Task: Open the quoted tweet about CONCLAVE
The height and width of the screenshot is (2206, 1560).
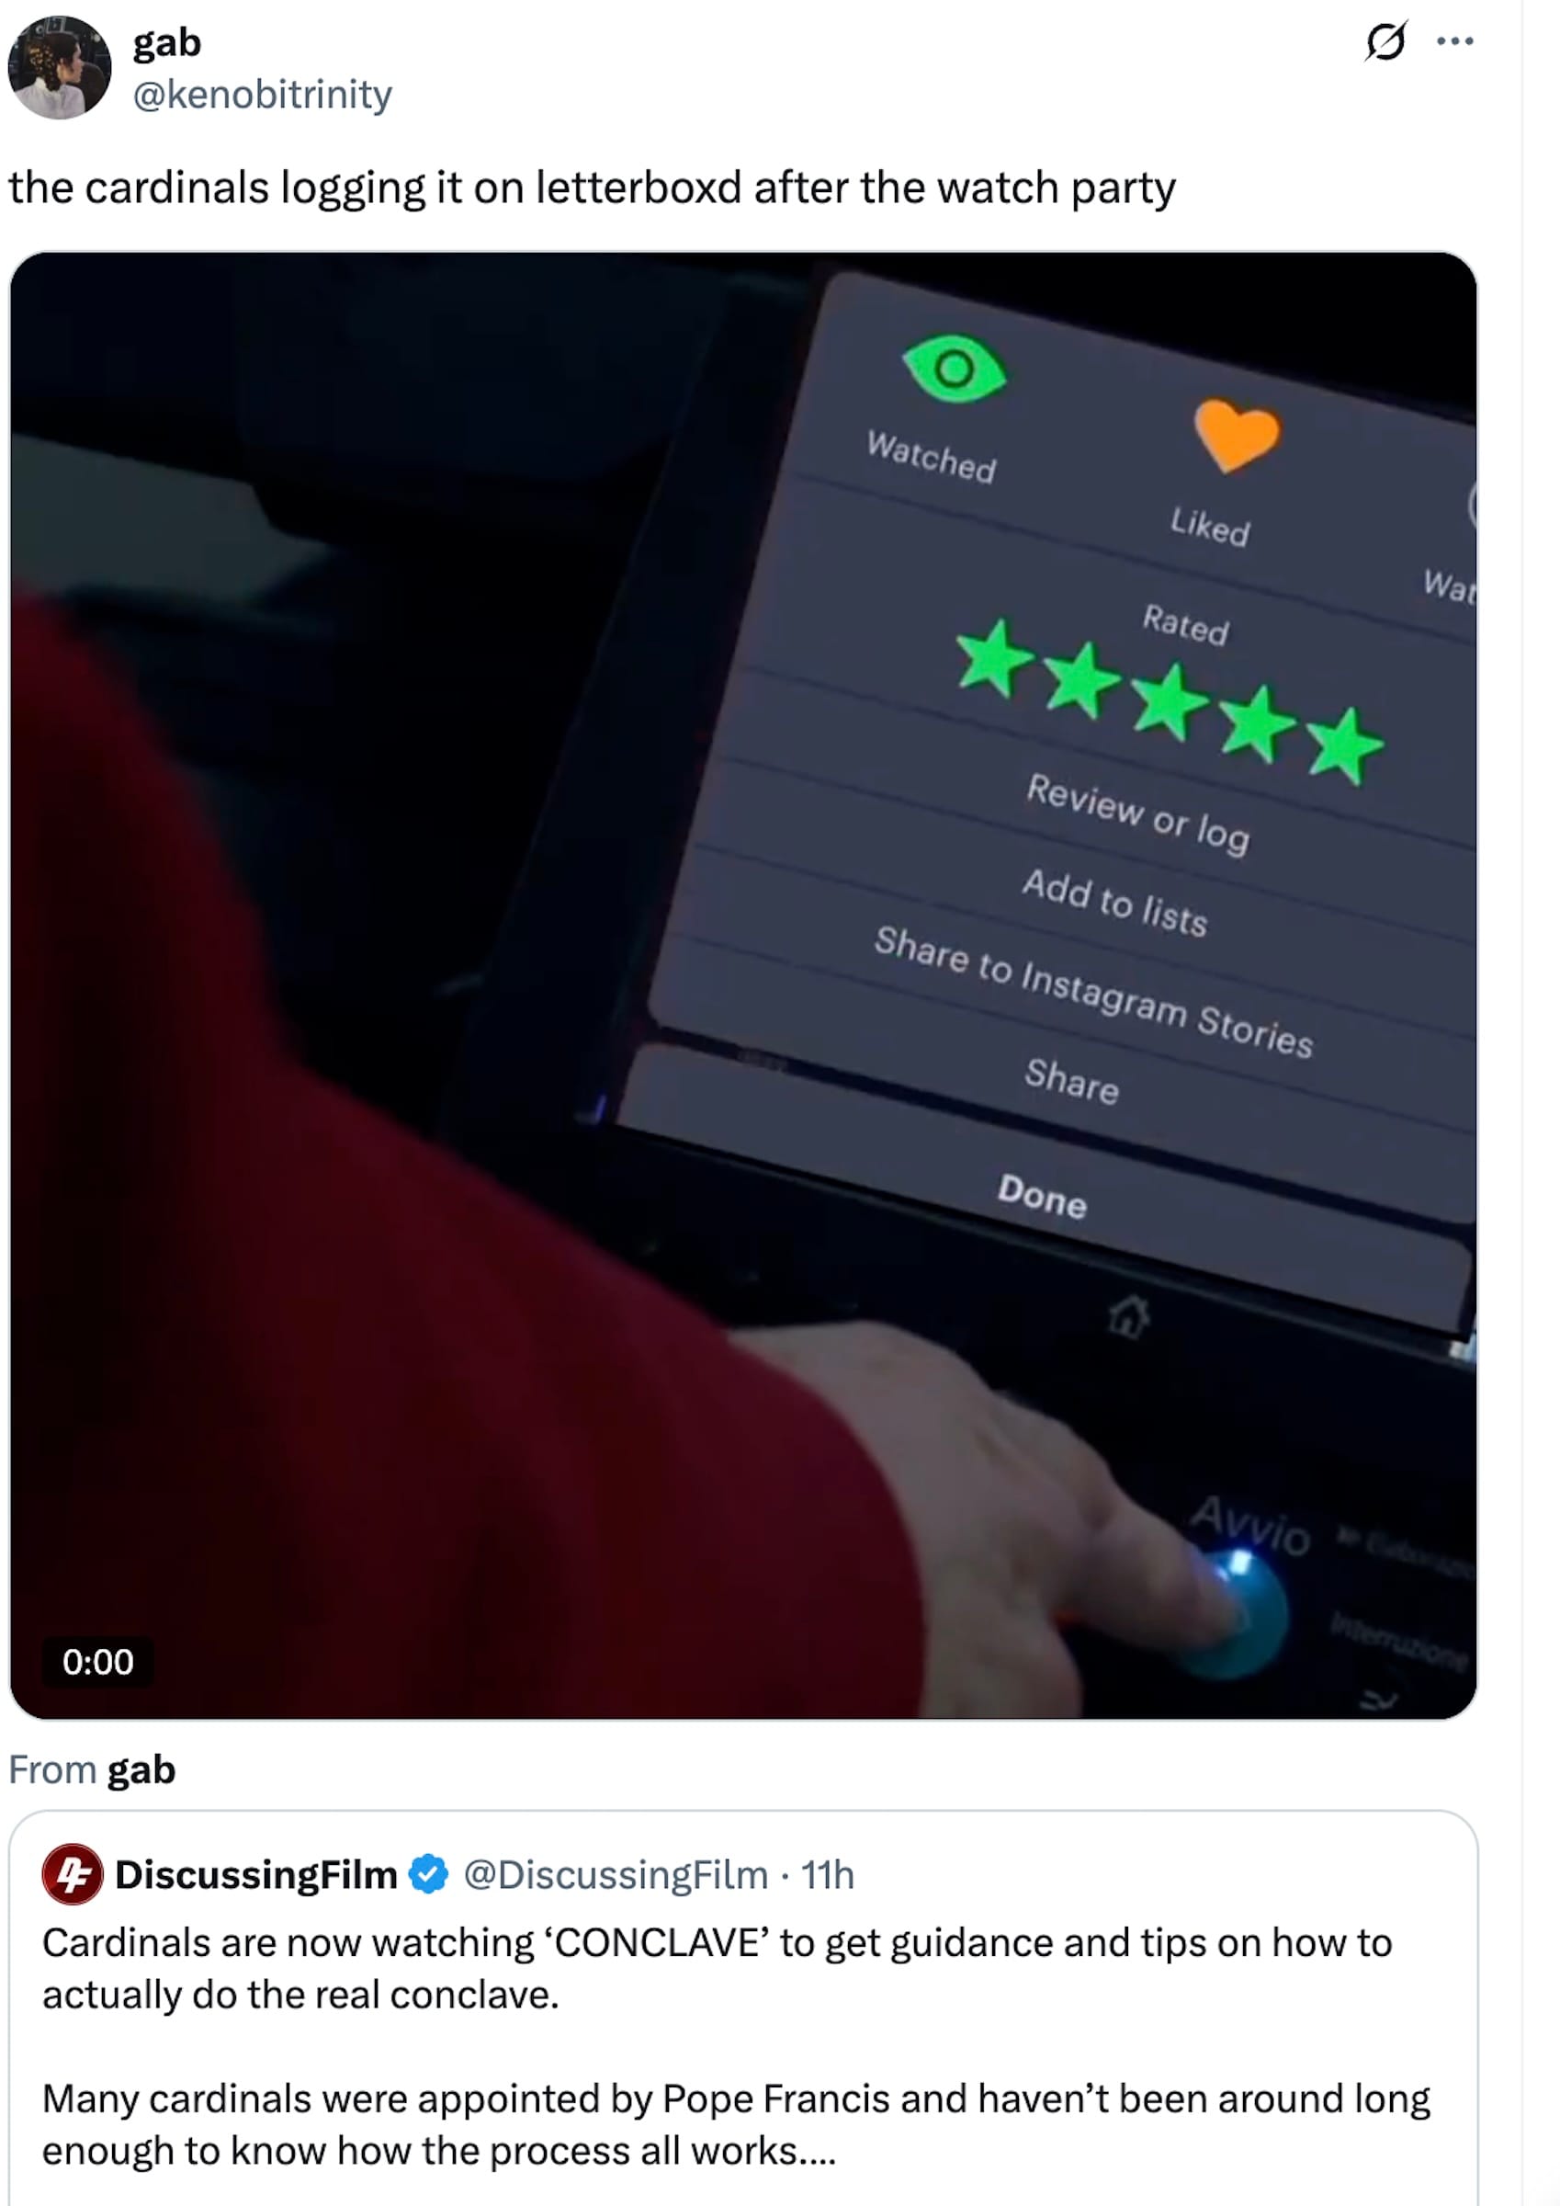Action: point(743,2008)
